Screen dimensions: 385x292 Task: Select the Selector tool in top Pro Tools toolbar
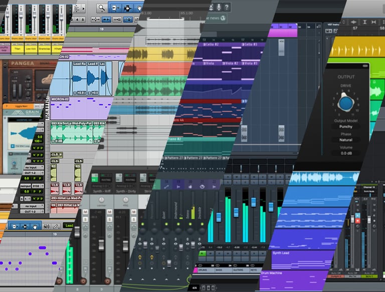pos(127,8)
